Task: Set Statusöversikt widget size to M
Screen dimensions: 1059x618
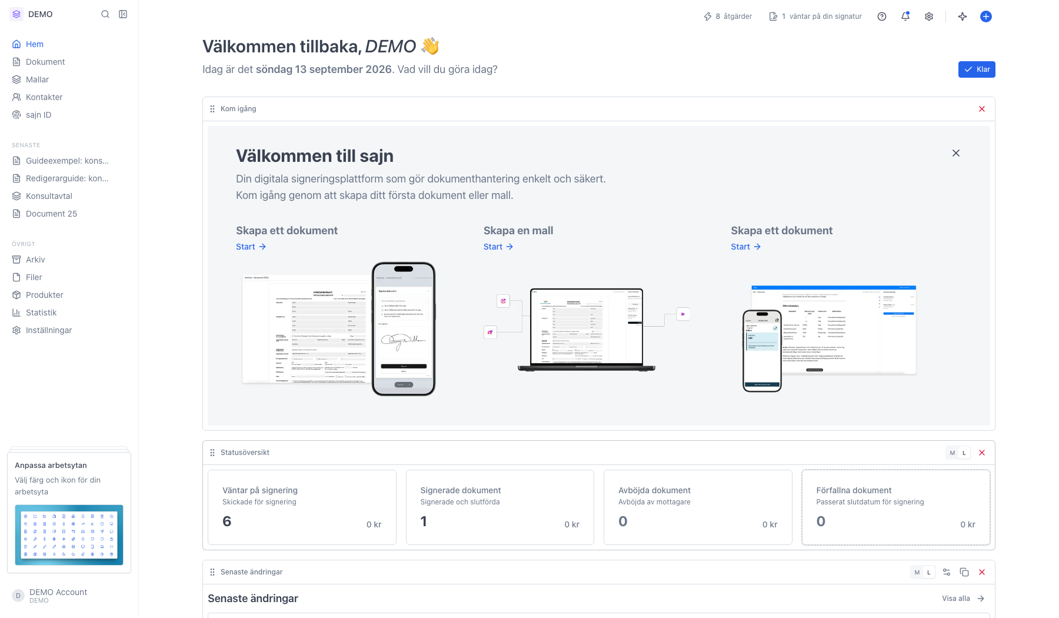Action: point(952,453)
